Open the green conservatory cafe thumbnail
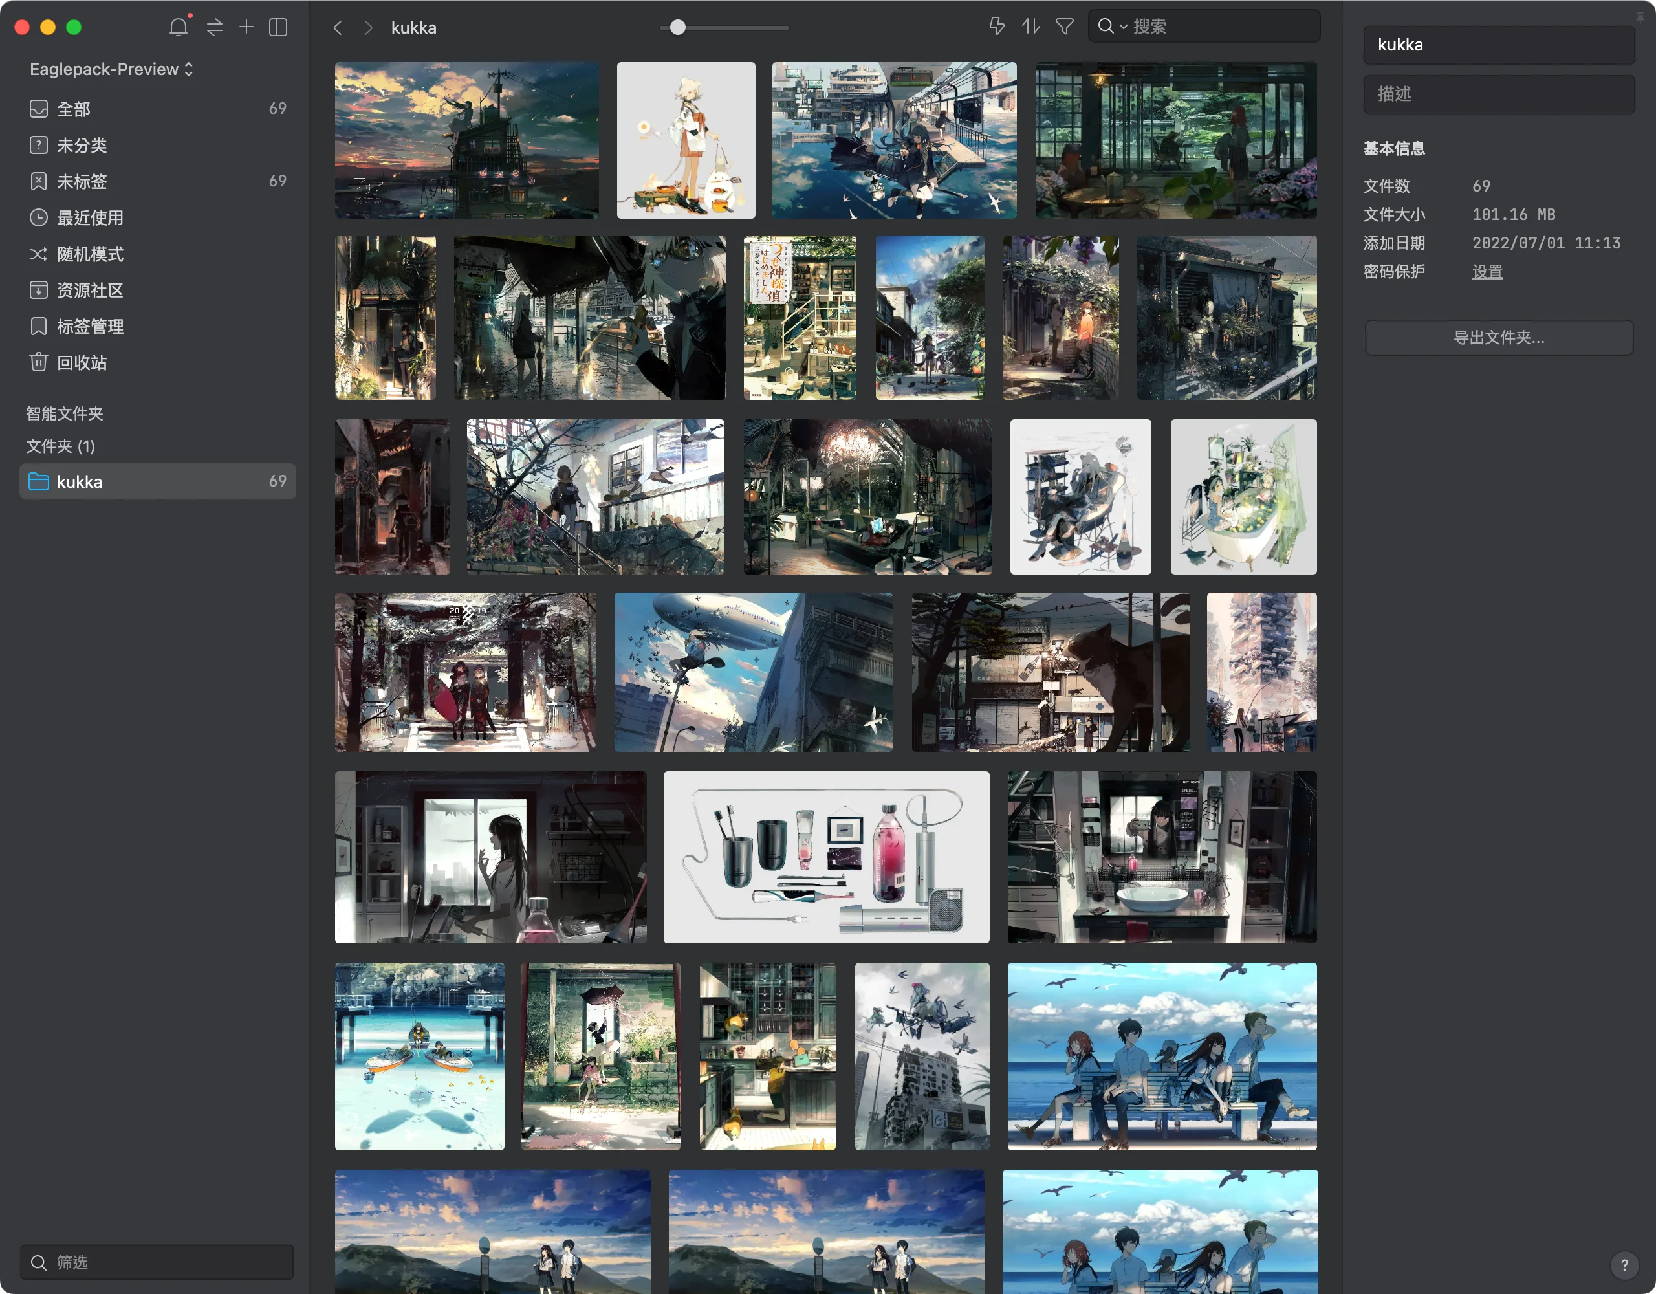This screenshot has height=1294, width=1656. click(x=1176, y=140)
